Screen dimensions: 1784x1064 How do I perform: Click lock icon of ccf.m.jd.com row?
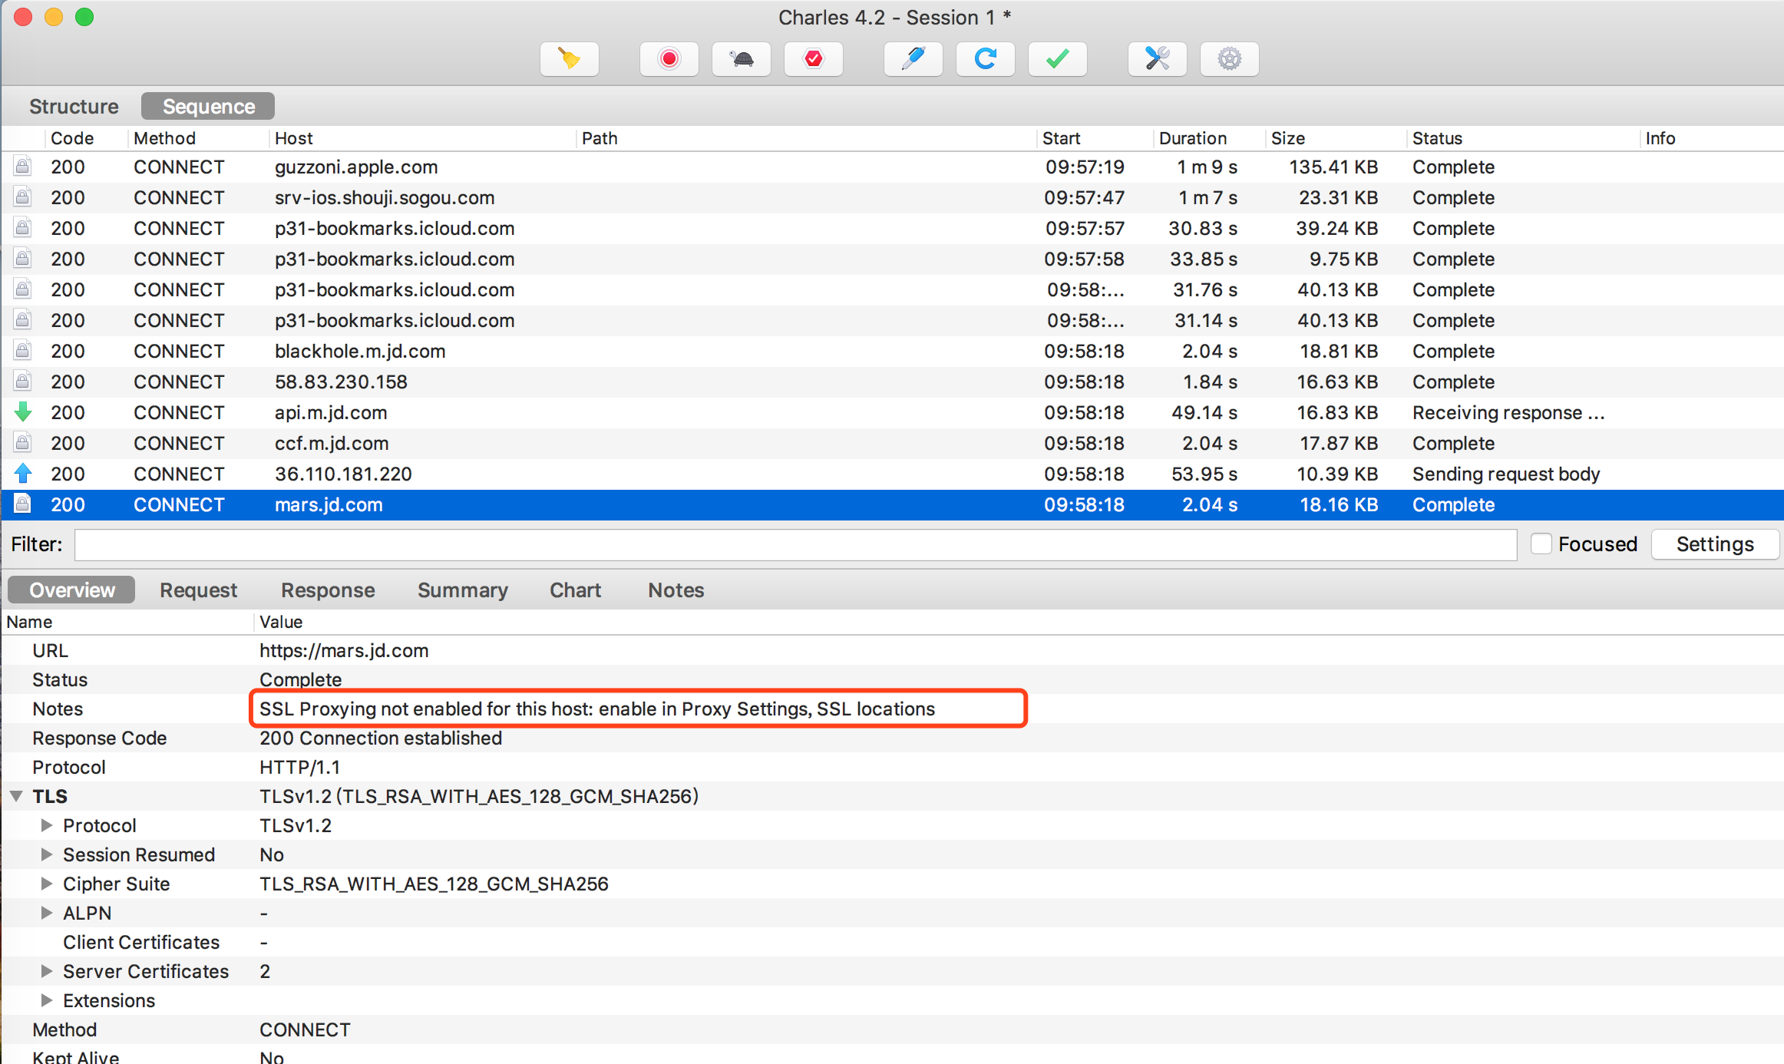[x=23, y=443]
